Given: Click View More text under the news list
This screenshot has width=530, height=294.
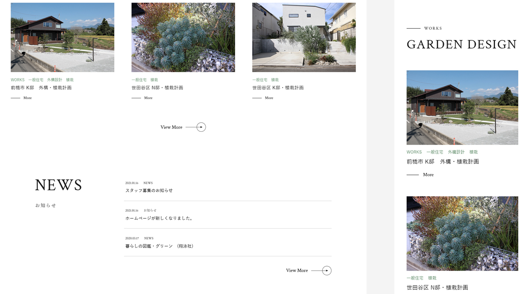Looking at the screenshot, I should pos(297,271).
